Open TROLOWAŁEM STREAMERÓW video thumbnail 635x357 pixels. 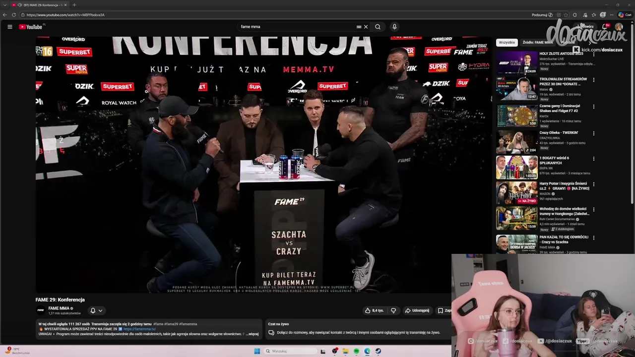pos(517,88)
